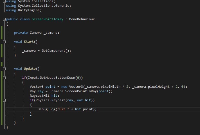Place cursor on 'using UnityEngine;' line
The width and height of the screenshot is (200, 135).
24,10
